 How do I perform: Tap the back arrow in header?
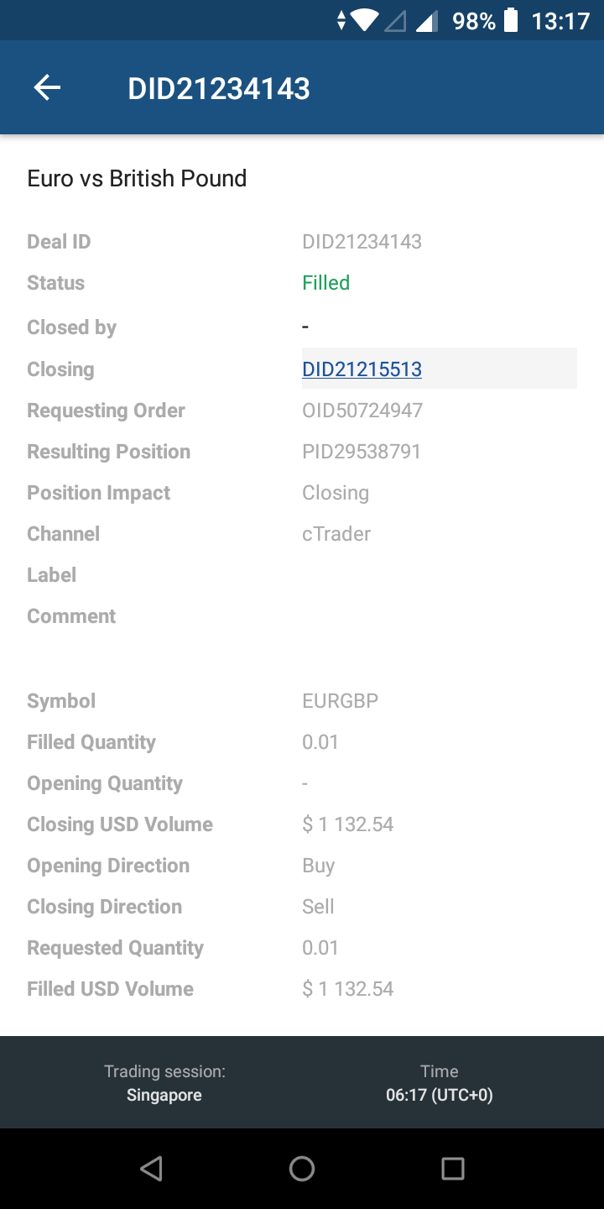[x=48, y=88]
